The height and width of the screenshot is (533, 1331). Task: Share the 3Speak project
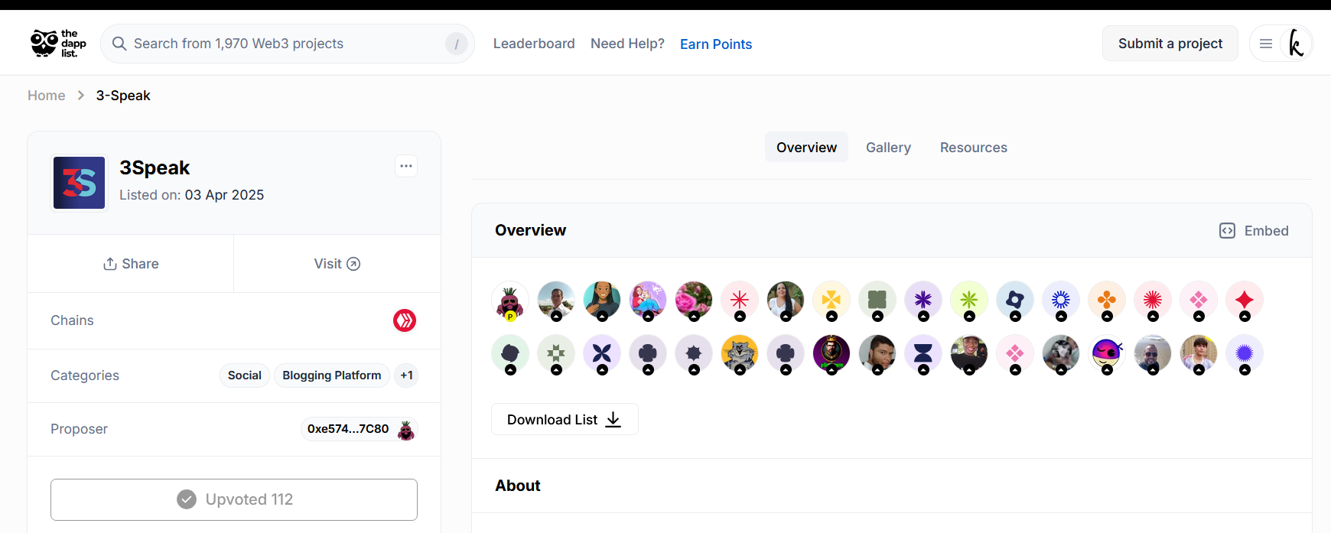coord(131,264)
